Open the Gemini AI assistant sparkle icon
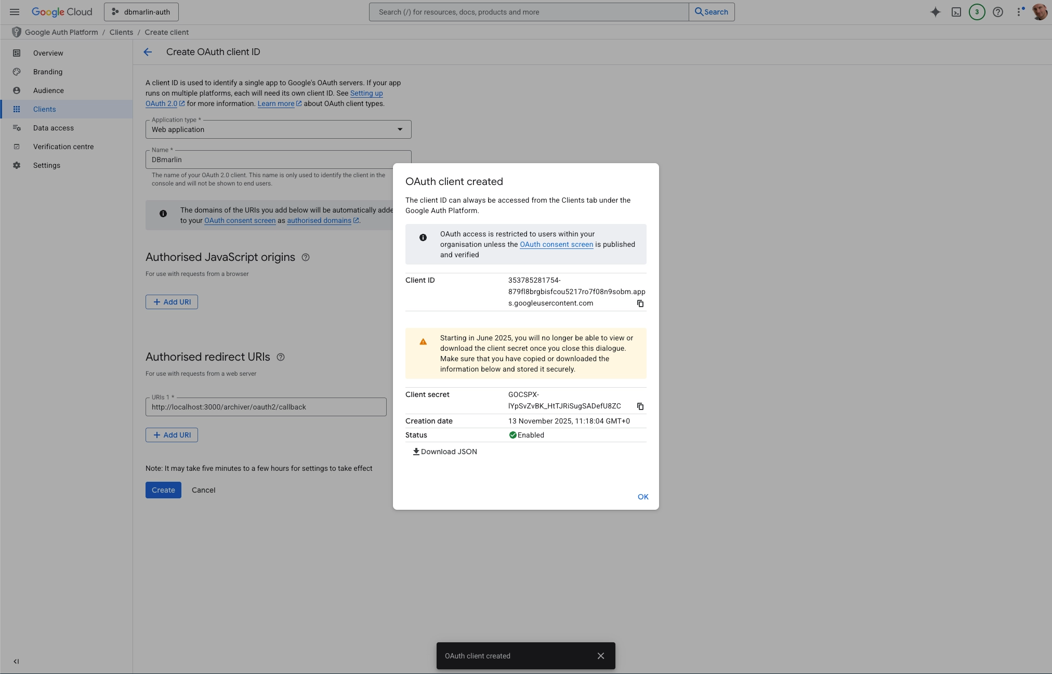This screenshot has height=674, width=1052. (x=935, y=12)
